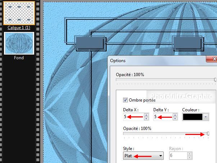Select the Fond layer thumbnail
217x163 pixels.
(x=19, y=43)
